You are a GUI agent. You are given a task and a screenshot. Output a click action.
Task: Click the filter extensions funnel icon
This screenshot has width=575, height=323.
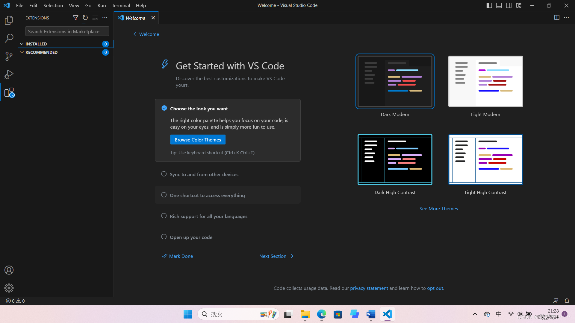click(x=75, y=18)
